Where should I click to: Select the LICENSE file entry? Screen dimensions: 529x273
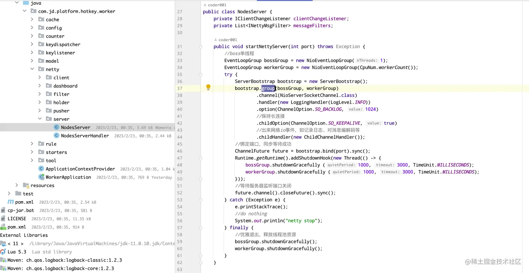pyautogui.click(x=17, y=219)
